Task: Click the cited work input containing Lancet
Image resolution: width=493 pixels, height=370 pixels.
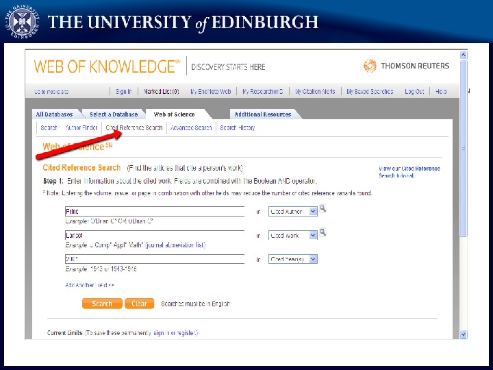Action: (x=155, y=235)
